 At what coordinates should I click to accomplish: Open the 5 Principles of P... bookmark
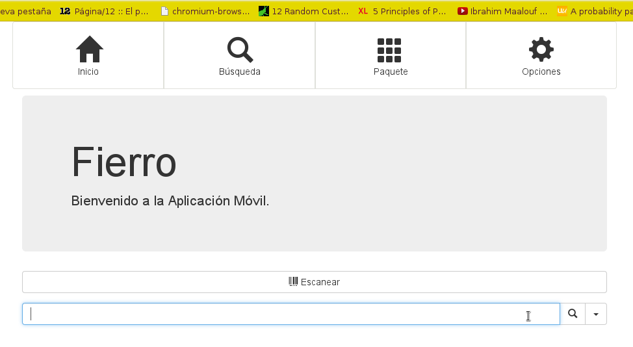point(402,11)
